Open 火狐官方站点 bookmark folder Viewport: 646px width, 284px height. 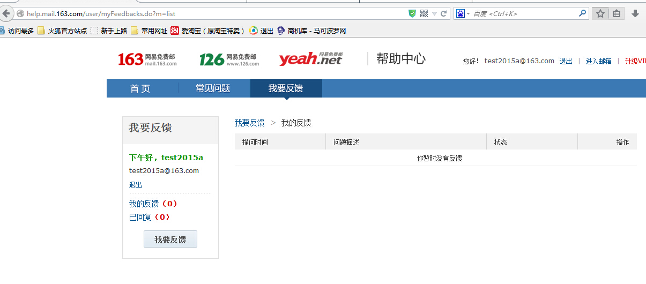(62, 31)
